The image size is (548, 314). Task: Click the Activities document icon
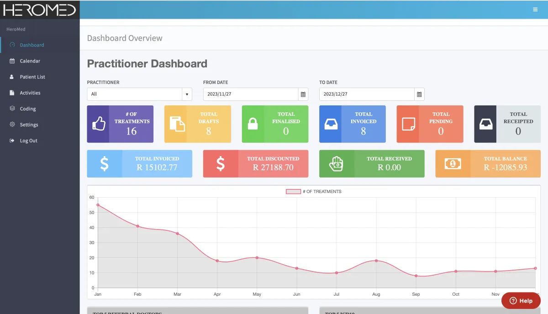pos(12,93)
